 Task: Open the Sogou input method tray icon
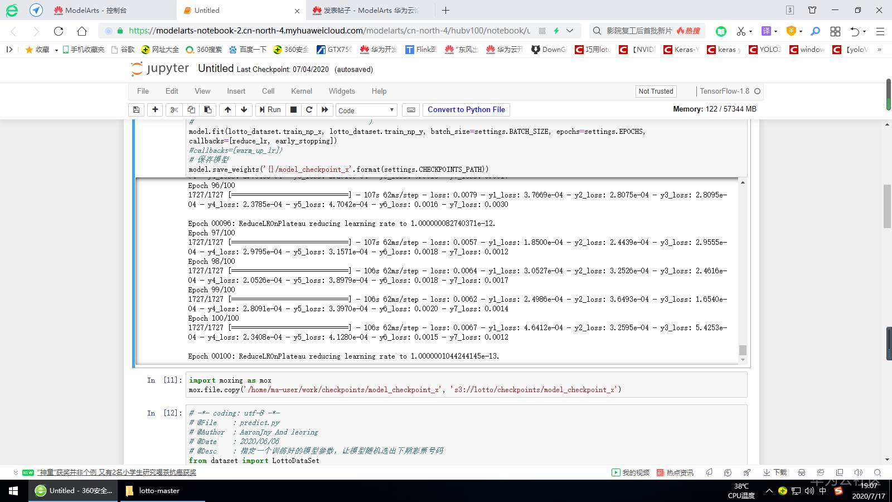[x=838, y=491]
